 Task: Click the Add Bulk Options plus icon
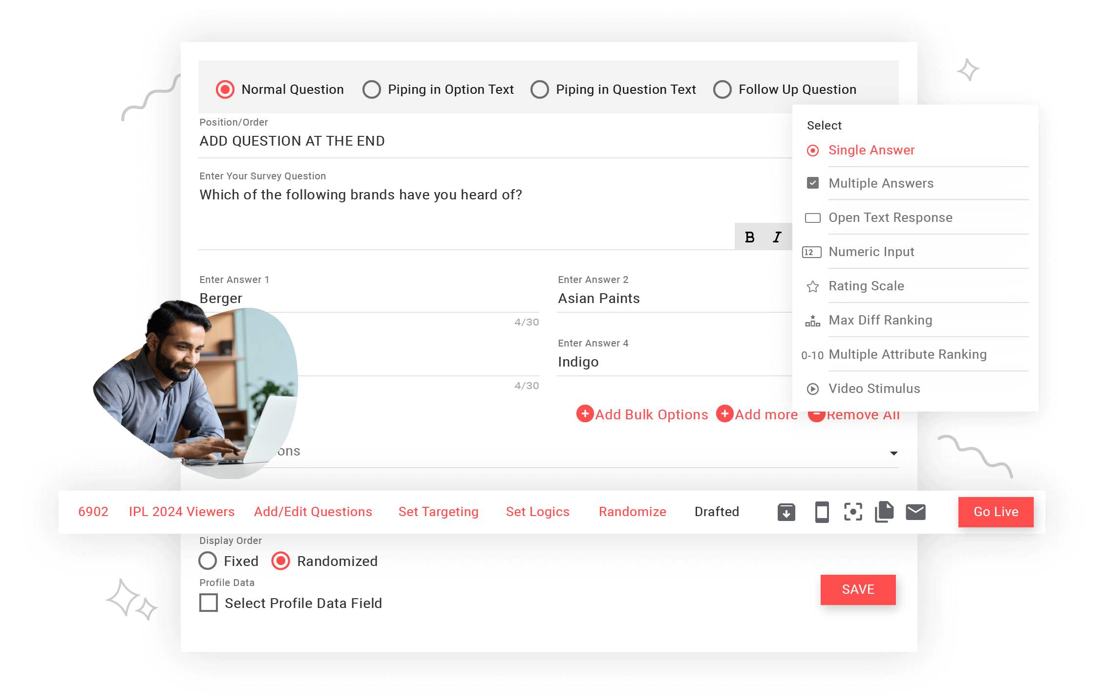[x=585, y=414]
